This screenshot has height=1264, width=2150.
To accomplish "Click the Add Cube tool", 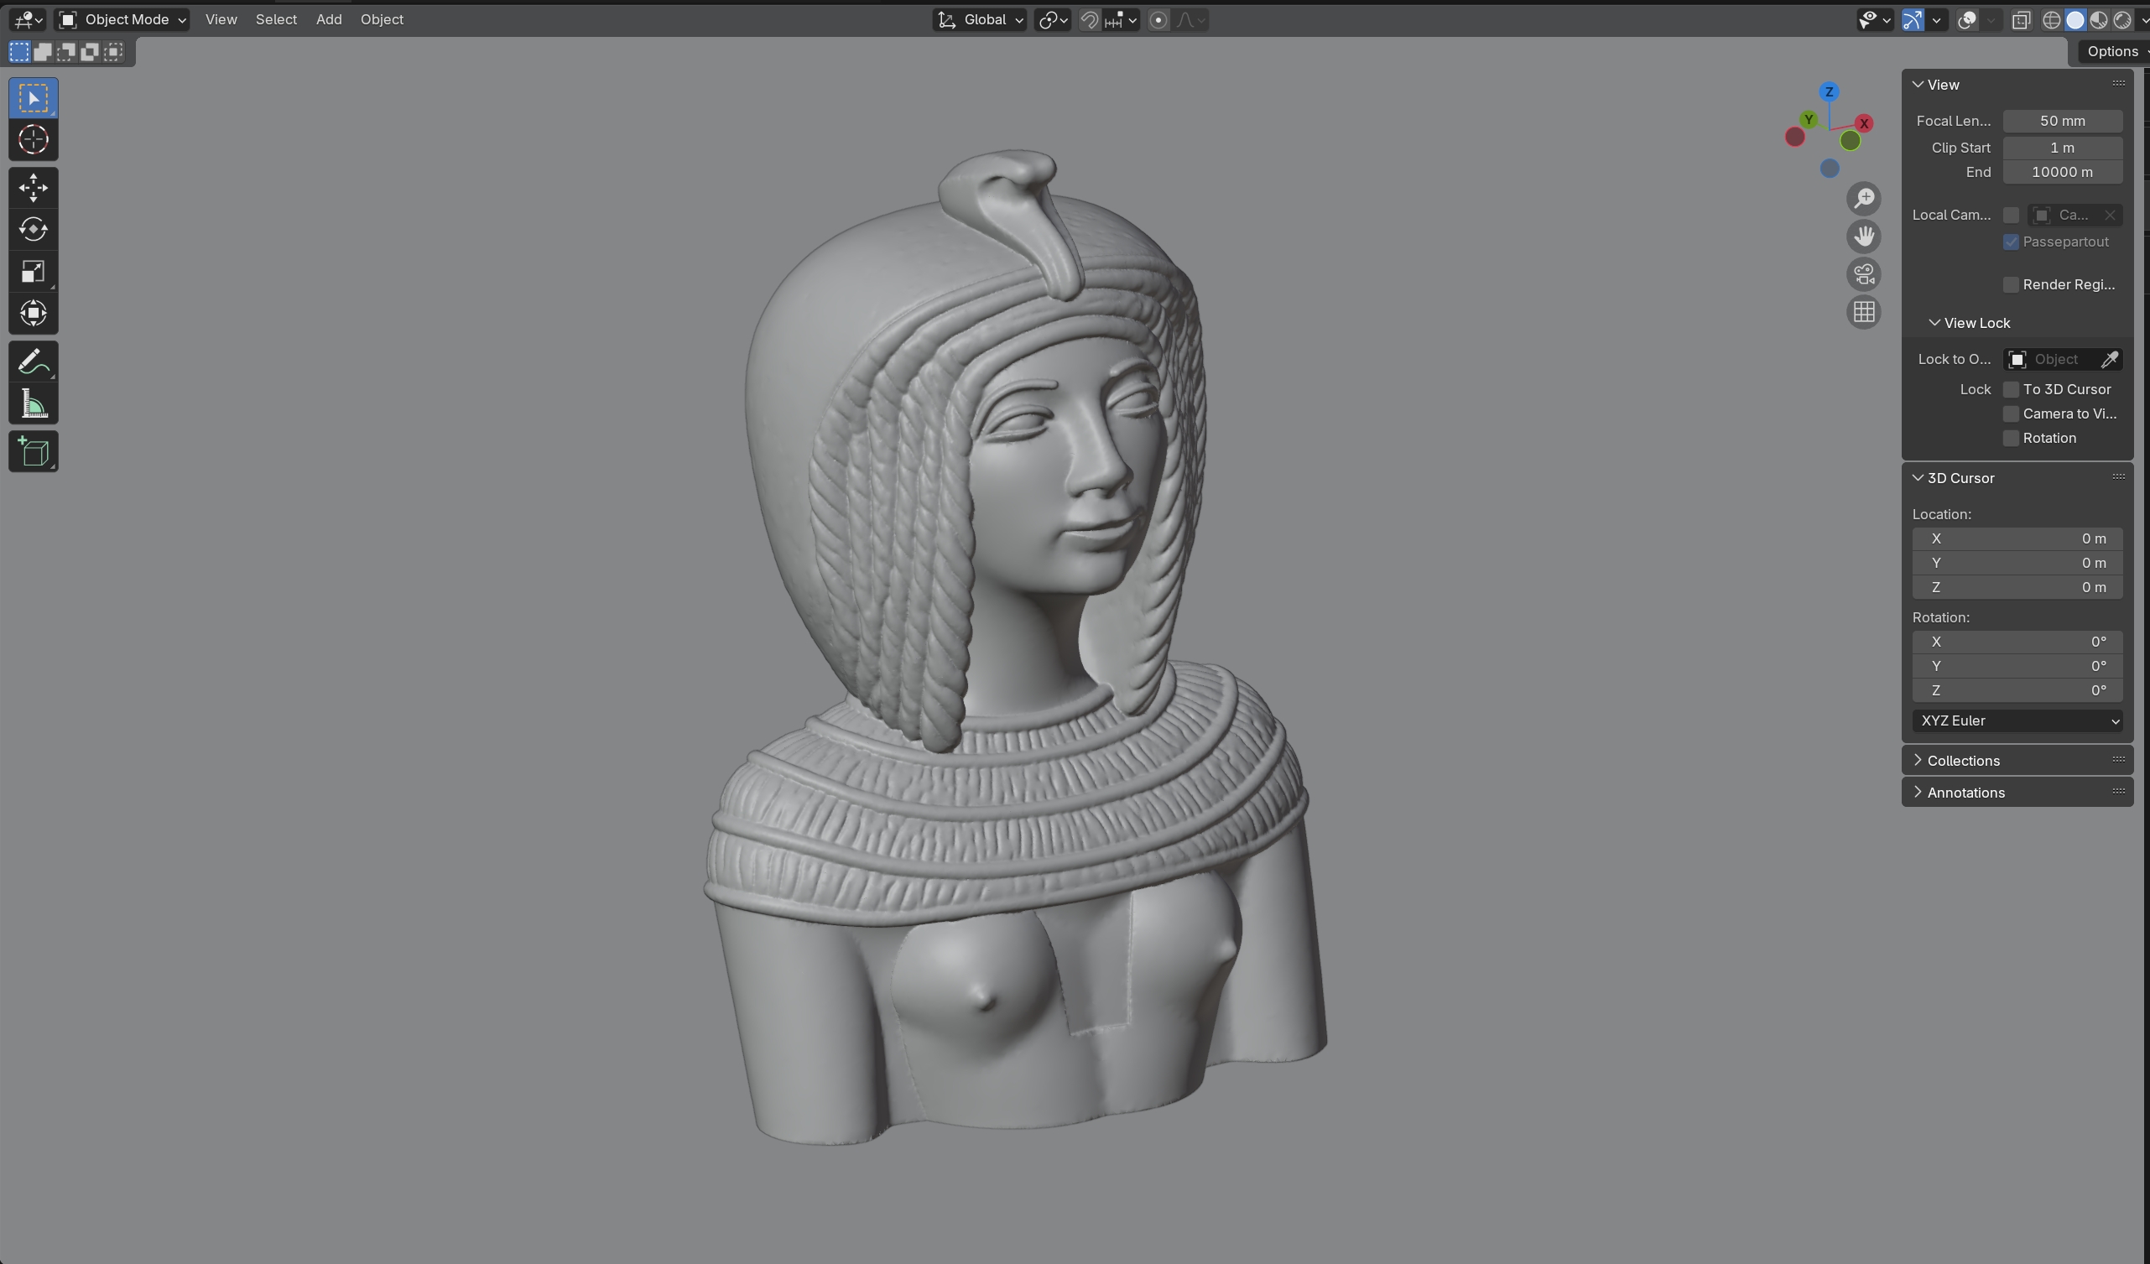I will [x=34, y=451].
